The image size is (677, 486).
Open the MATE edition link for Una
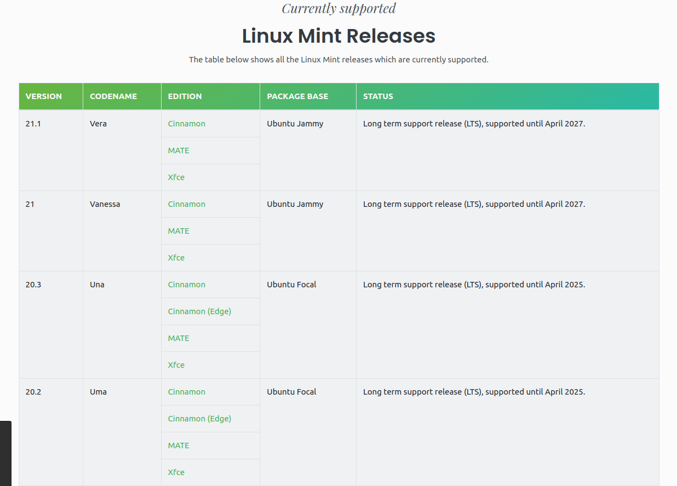(x=178, y=338)
